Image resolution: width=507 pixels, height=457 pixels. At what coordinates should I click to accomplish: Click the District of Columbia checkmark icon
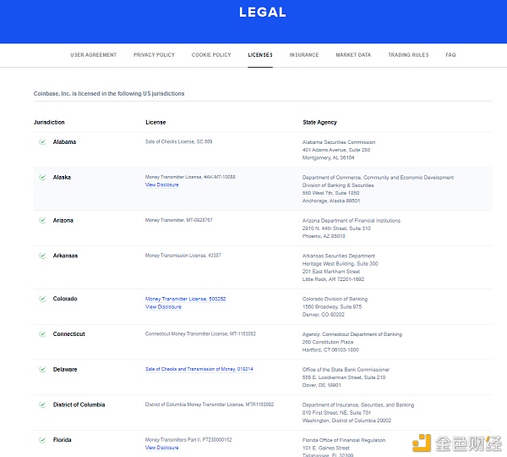point(42,405)
